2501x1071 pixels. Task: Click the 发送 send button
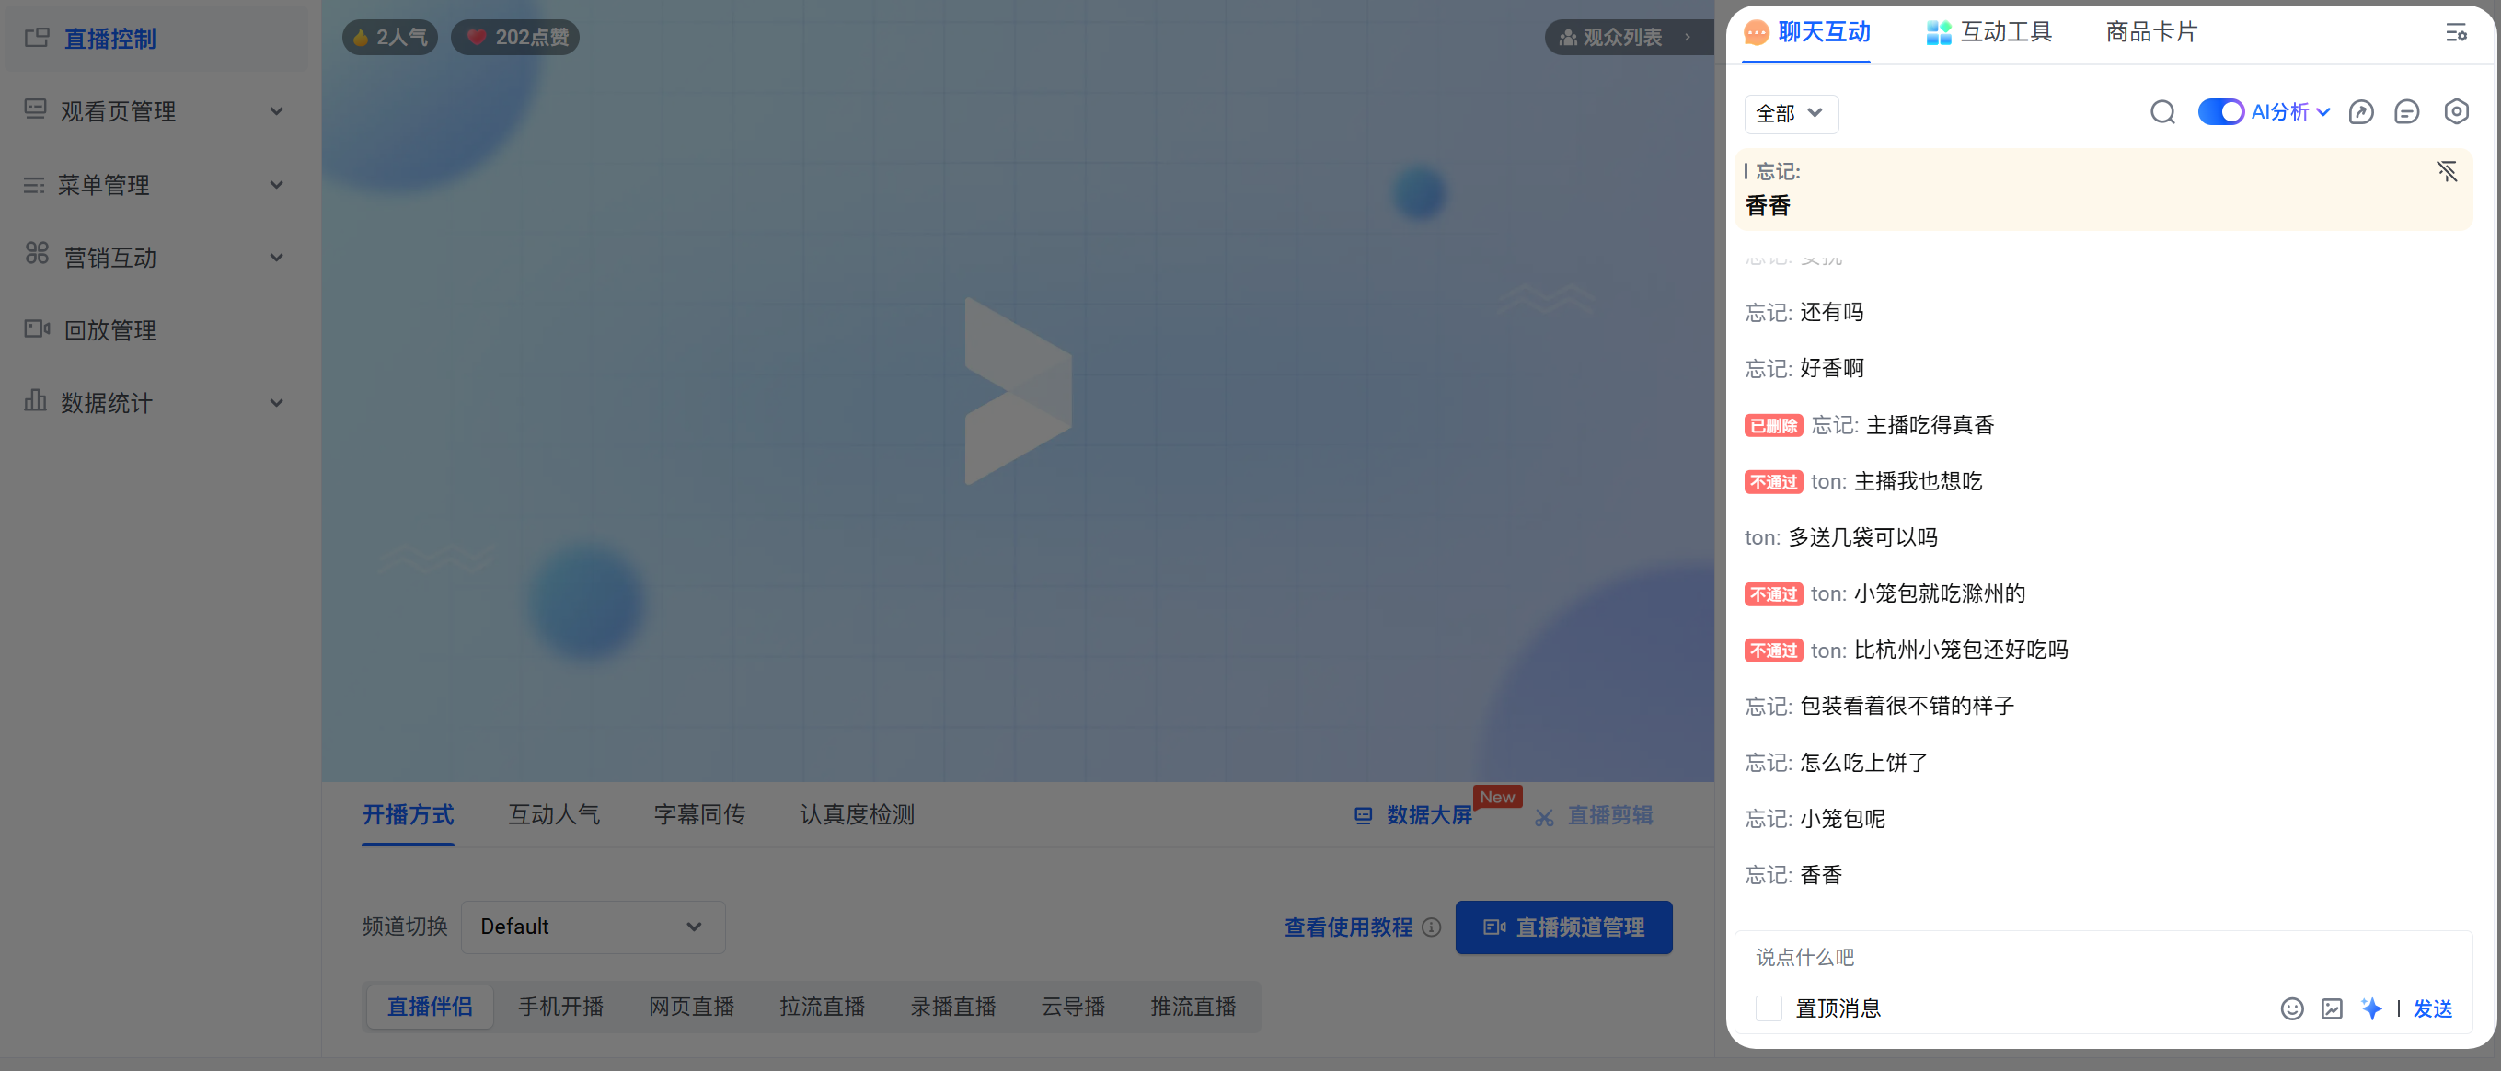click(2432, 1008)
